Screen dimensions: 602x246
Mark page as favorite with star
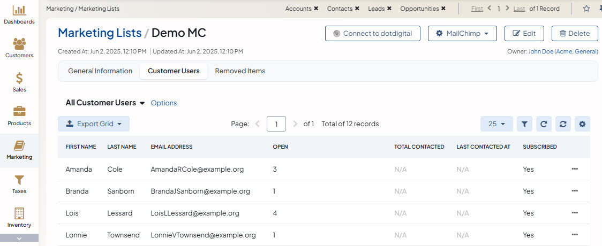click(x=586, y=9)
